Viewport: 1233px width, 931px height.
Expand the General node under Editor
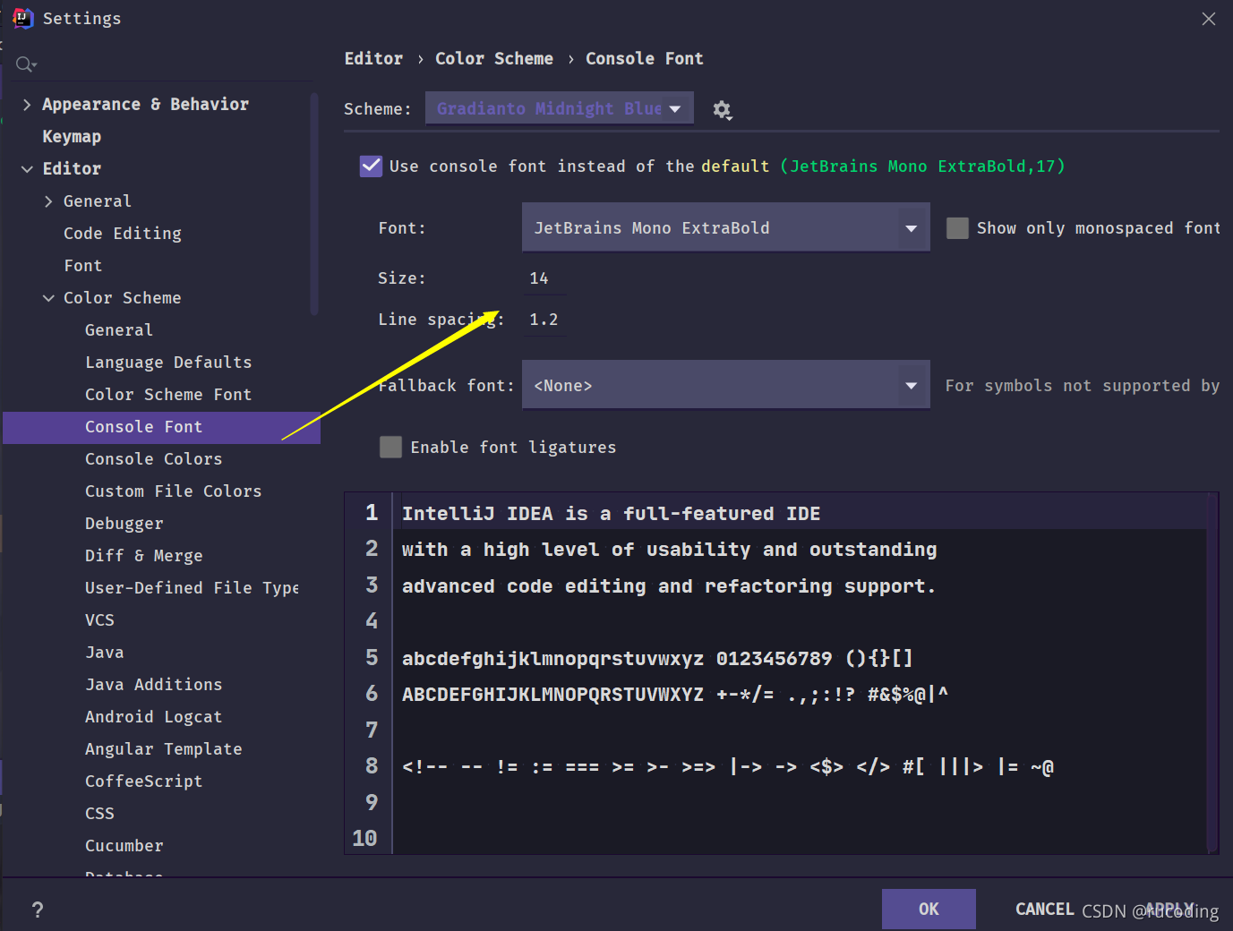[x=48, y=201]
